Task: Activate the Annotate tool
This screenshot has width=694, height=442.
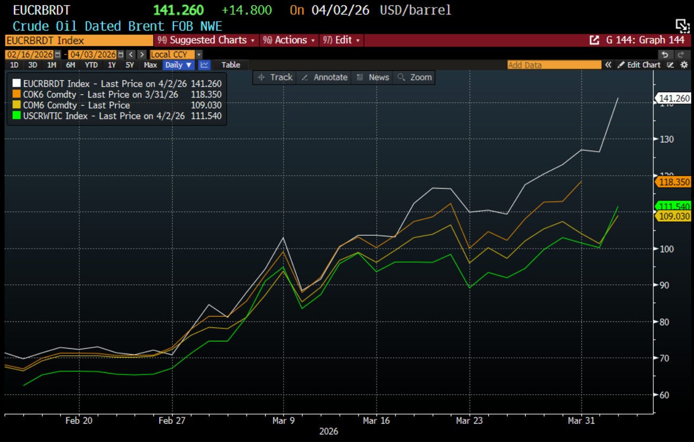Action: pos(324,77)
